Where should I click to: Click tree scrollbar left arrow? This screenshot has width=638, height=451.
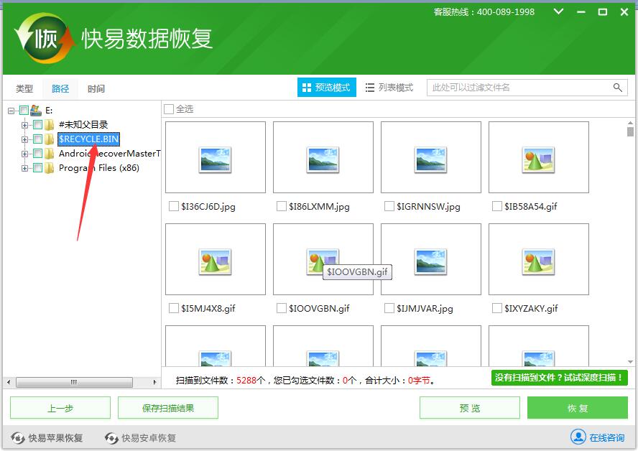(9, 382)
